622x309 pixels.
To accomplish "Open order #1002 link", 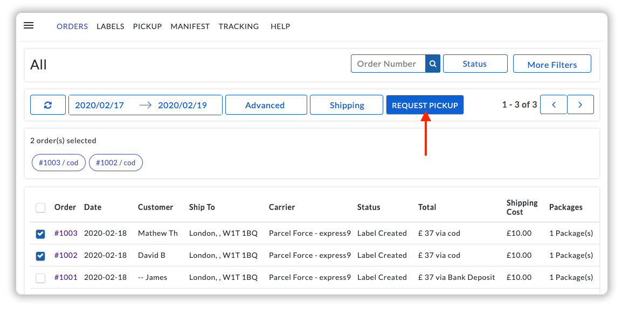I will pyautogui.click(x=66, y=255).
